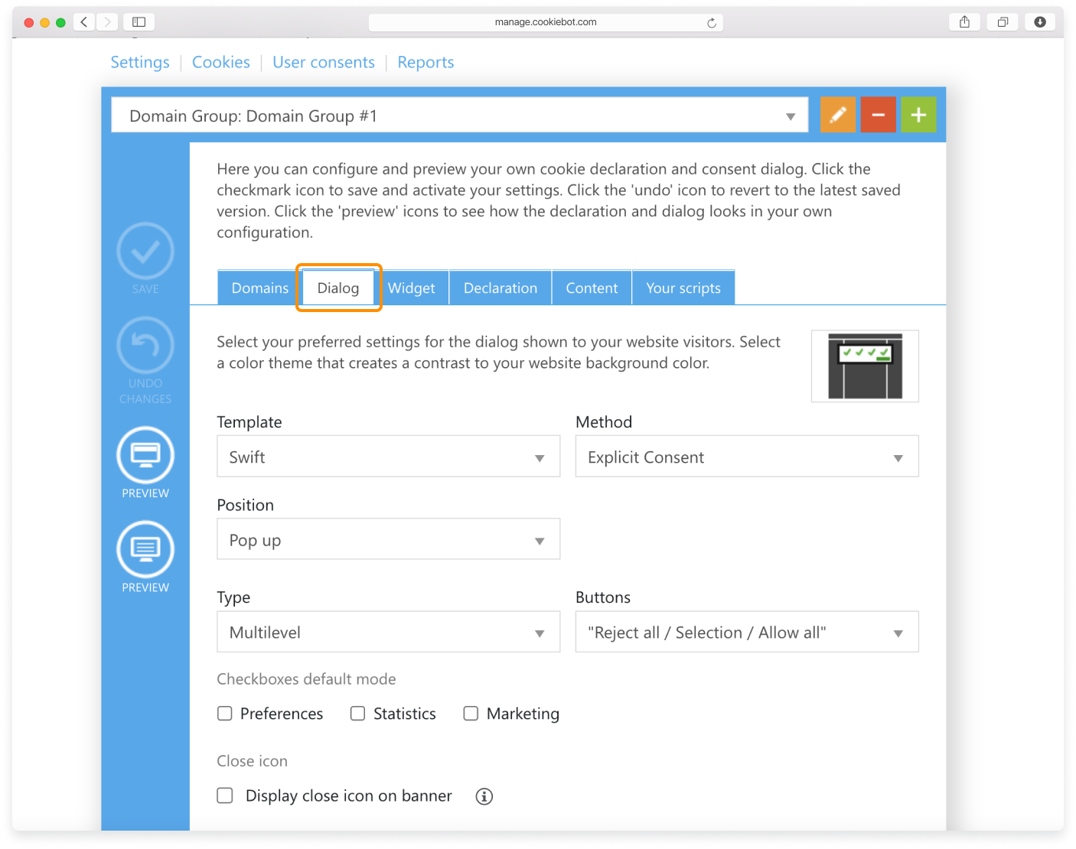
Task: Open the lower Preview monitor icon
Action: [145, 549]
